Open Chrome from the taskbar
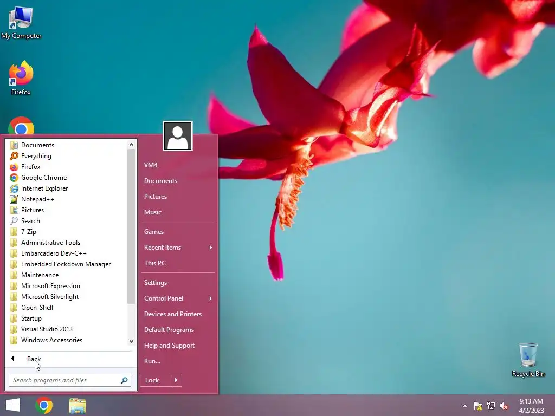Viewport: 555px width, 416px height. 44,405
